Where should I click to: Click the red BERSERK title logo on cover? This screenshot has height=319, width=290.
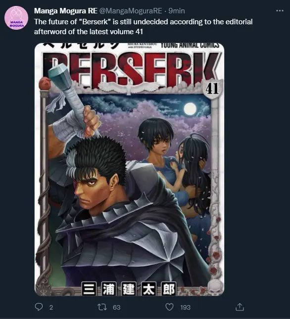(130, 70)
